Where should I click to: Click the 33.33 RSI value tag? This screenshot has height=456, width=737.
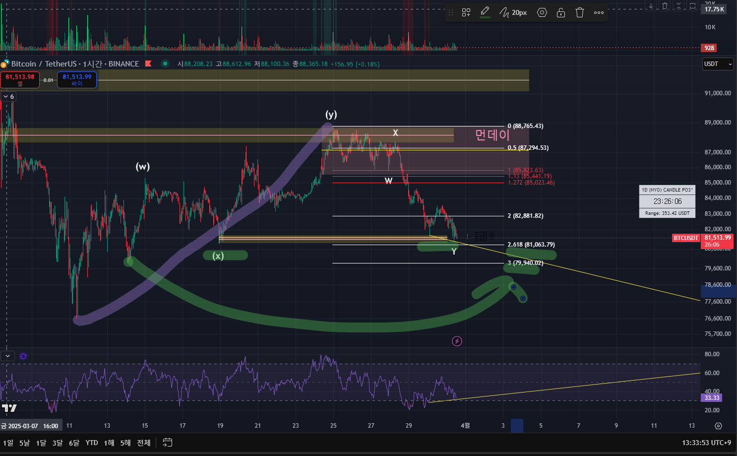pyautogui.click(x=712, y=398)
